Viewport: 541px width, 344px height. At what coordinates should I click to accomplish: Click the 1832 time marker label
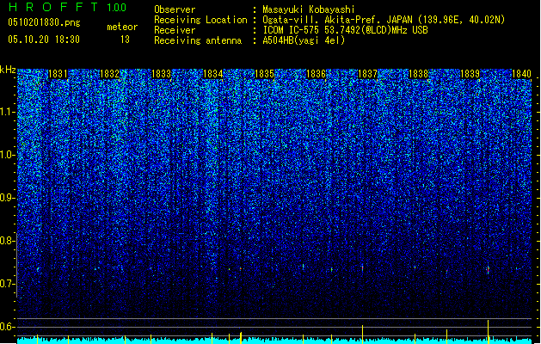(x=109, y=74)
